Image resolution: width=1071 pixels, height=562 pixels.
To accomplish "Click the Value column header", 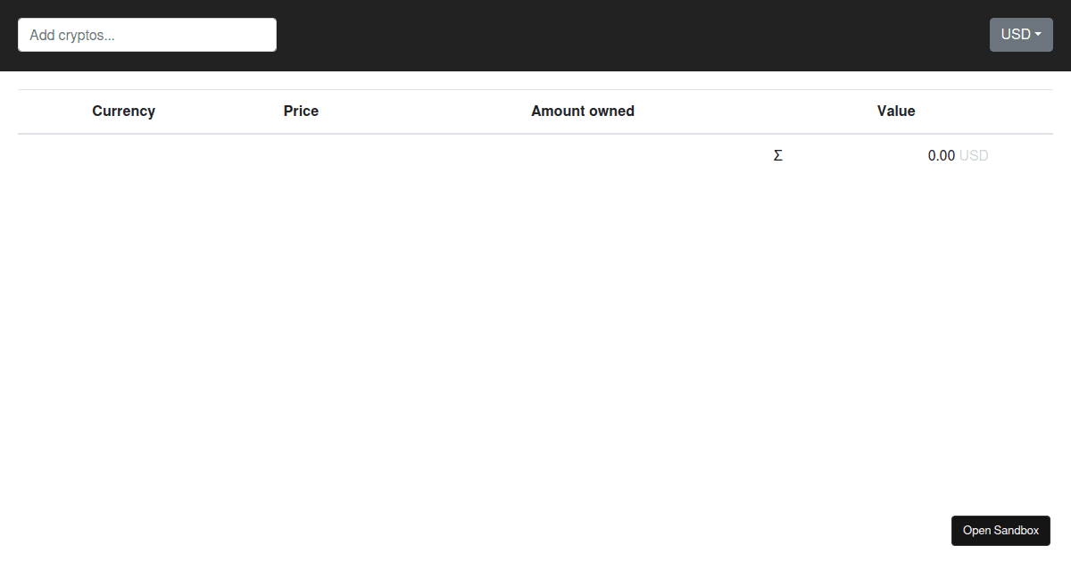I will point(896,111).
